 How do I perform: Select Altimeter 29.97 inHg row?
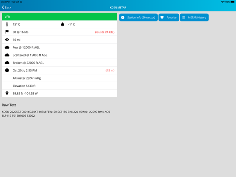[59, 78]
